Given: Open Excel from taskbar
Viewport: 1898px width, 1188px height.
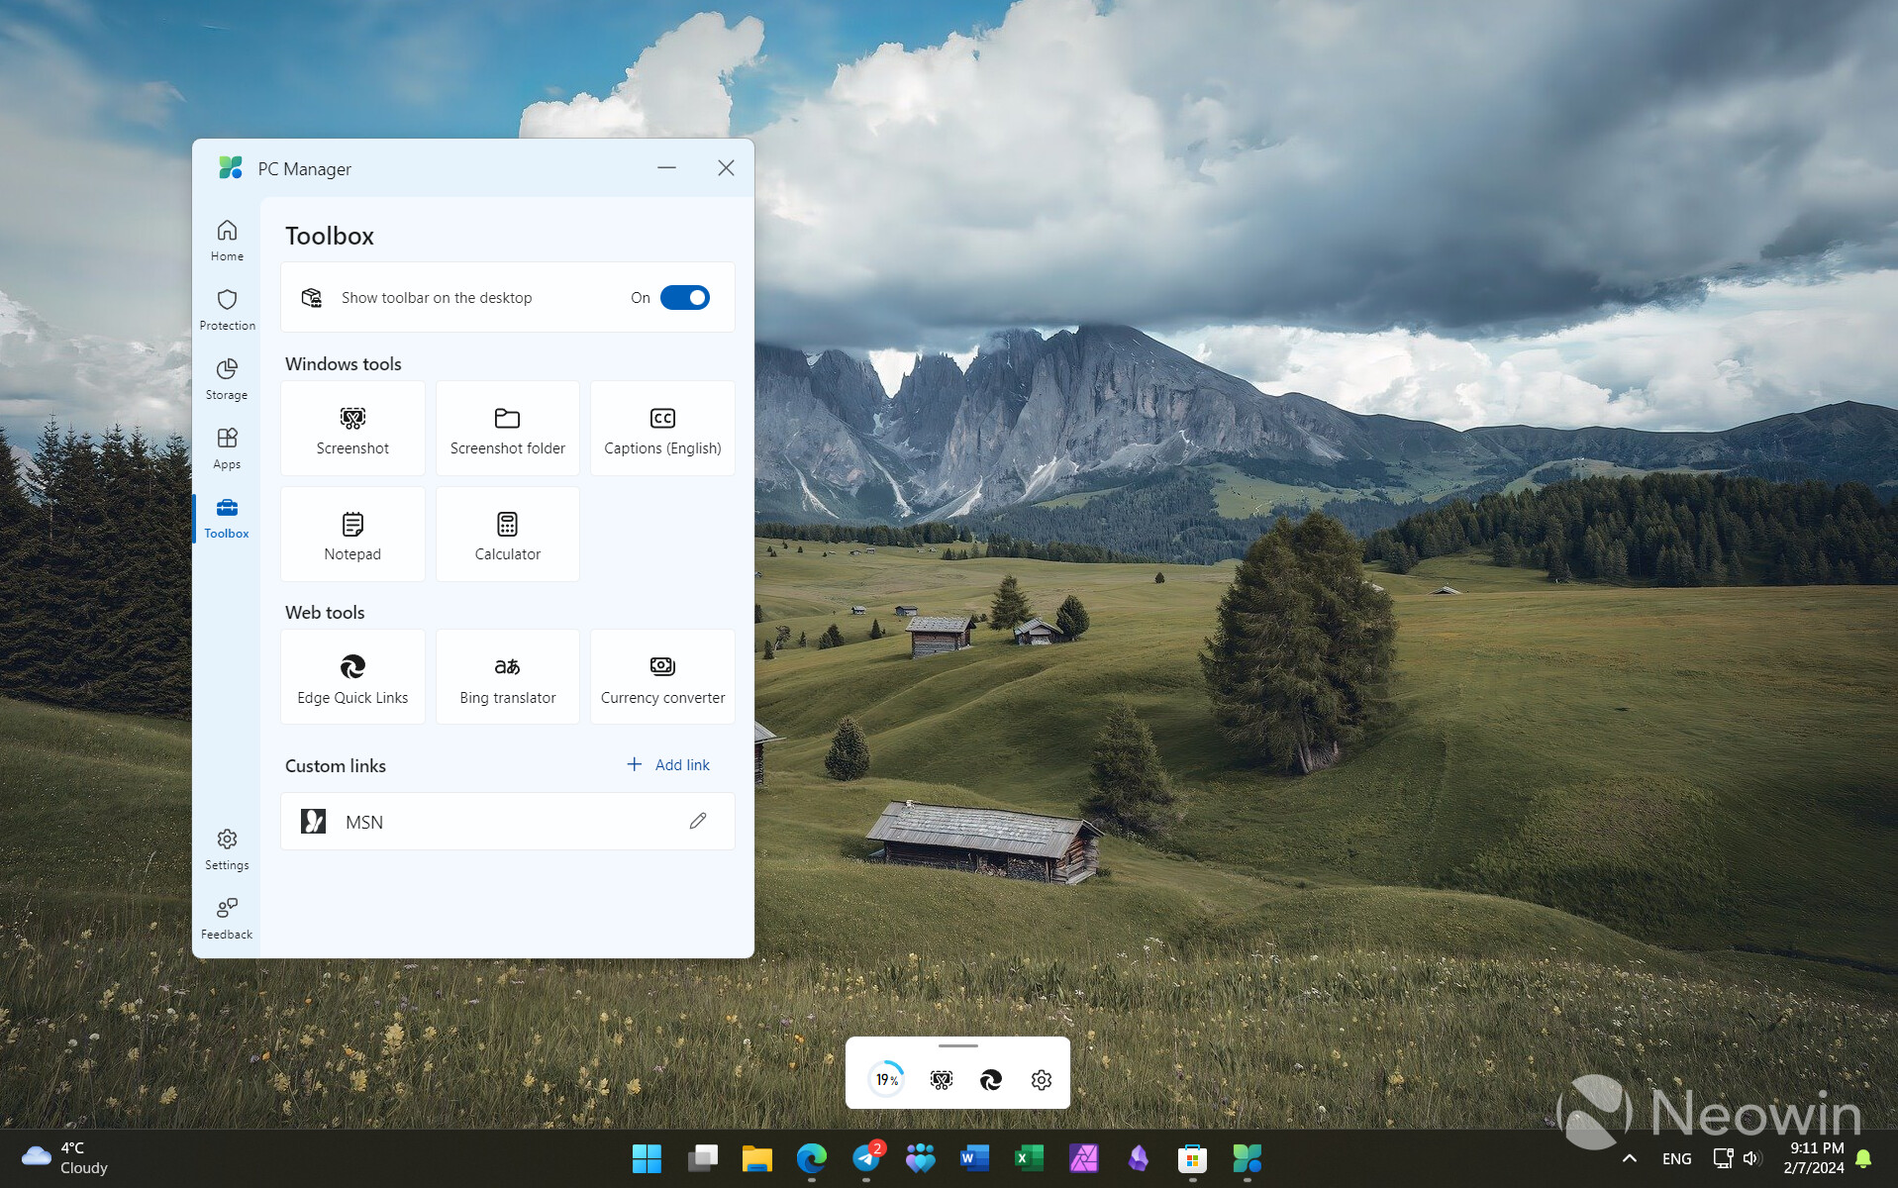Looking at the screenshot, I should click(x=1029, y=1158).
